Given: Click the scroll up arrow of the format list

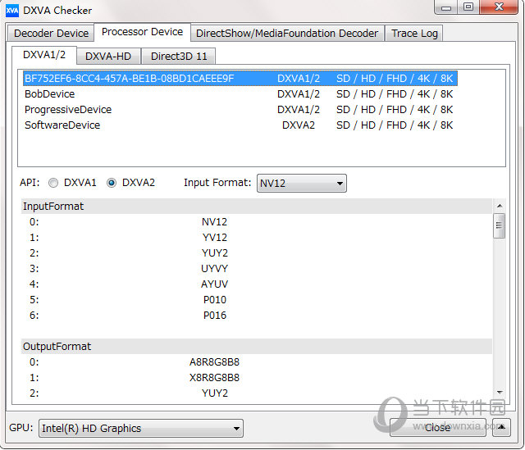Looking at the screenshot, I should pos(500,206).
